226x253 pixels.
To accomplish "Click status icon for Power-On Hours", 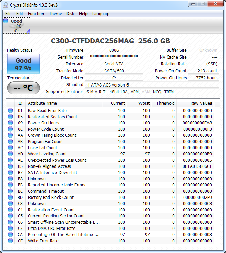I will click(10, 123).
